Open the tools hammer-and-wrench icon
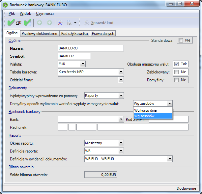 (60, 23)
